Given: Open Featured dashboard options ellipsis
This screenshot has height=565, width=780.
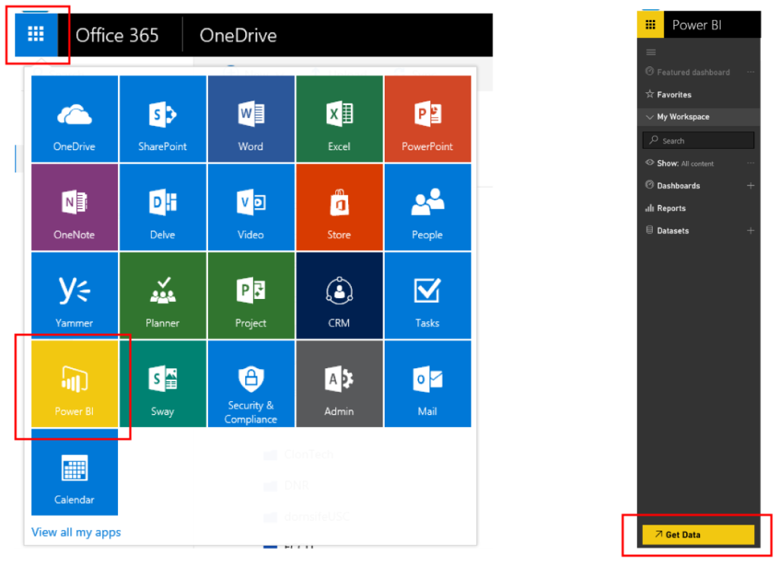Looking at the screenshot, I should pos(750,72).
